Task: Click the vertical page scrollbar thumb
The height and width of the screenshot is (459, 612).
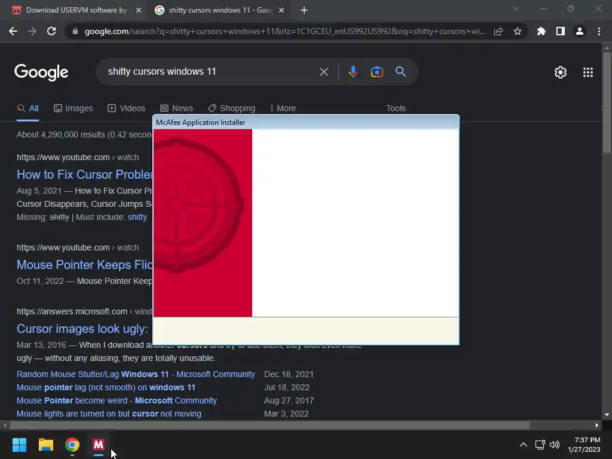Action: [x=607, y=102]
